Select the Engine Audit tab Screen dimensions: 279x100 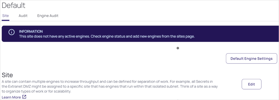point(48,16)
